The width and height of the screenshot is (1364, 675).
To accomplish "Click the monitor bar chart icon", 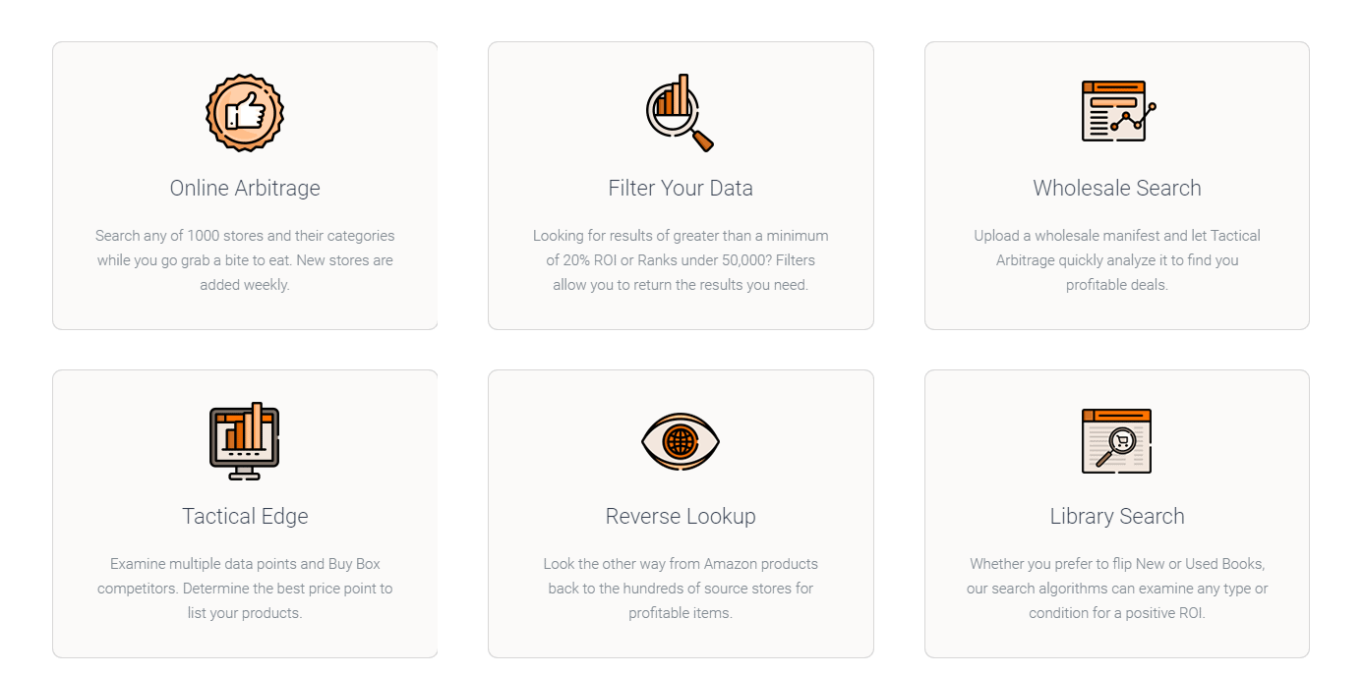I will (x=245, y=440).
